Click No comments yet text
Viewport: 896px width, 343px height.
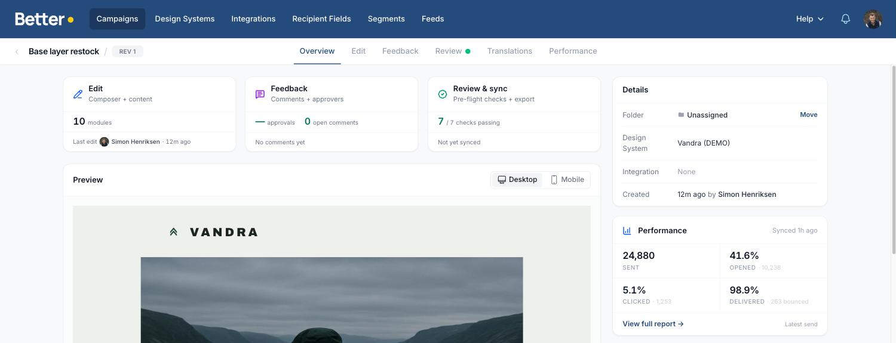(x=280, y=143)
